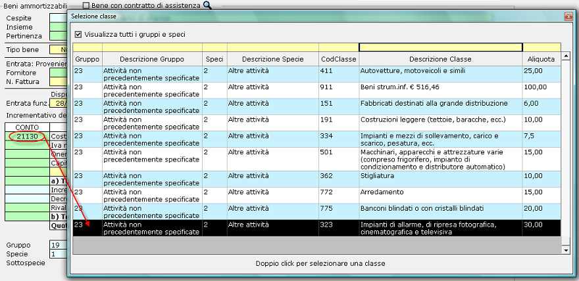Click the Descrizione Specie filter field
Image resolution: width=579 pixels, height=281 pixels.
(273, 47)
